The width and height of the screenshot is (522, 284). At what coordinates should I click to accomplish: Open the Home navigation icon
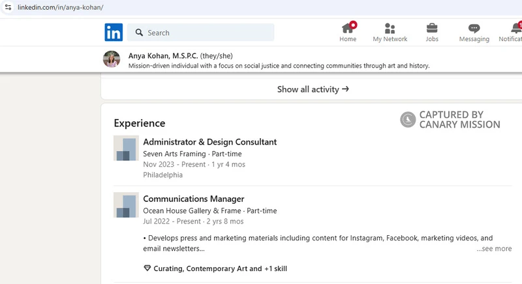[x=348, y=29]
